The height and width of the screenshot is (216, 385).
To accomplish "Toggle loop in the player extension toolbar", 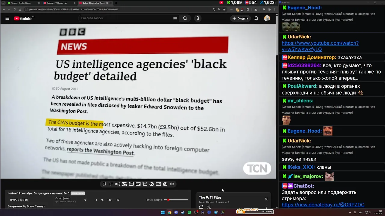I will point(104,184).
